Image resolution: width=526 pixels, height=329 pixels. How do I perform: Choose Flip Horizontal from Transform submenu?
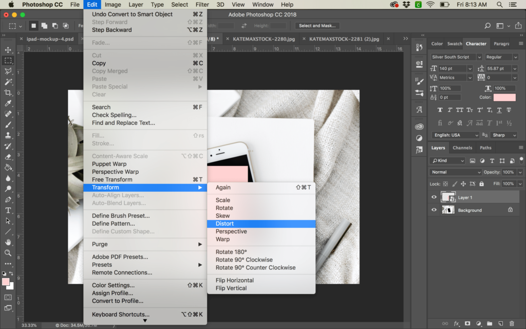click(261, 280)
